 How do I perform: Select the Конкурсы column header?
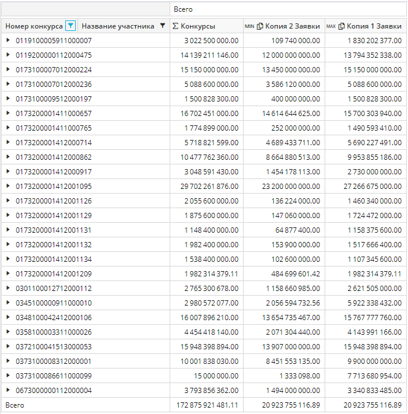pos(198,26)
